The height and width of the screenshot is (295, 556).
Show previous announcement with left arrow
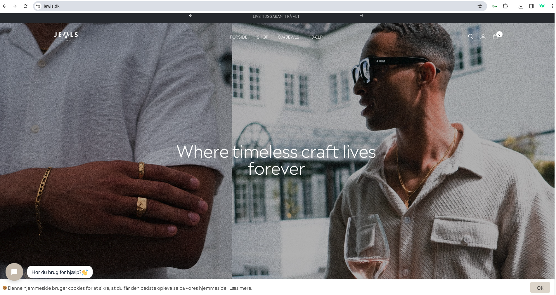(x=190, y=15)
